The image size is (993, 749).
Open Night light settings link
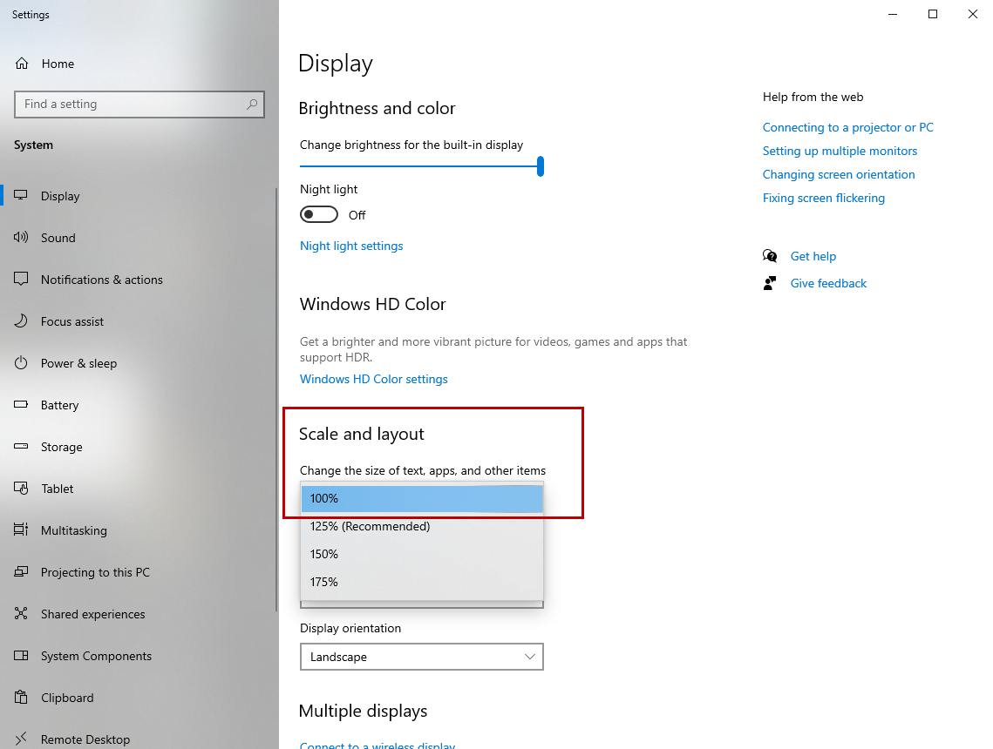pyautogui.click(x=351, y=246)
